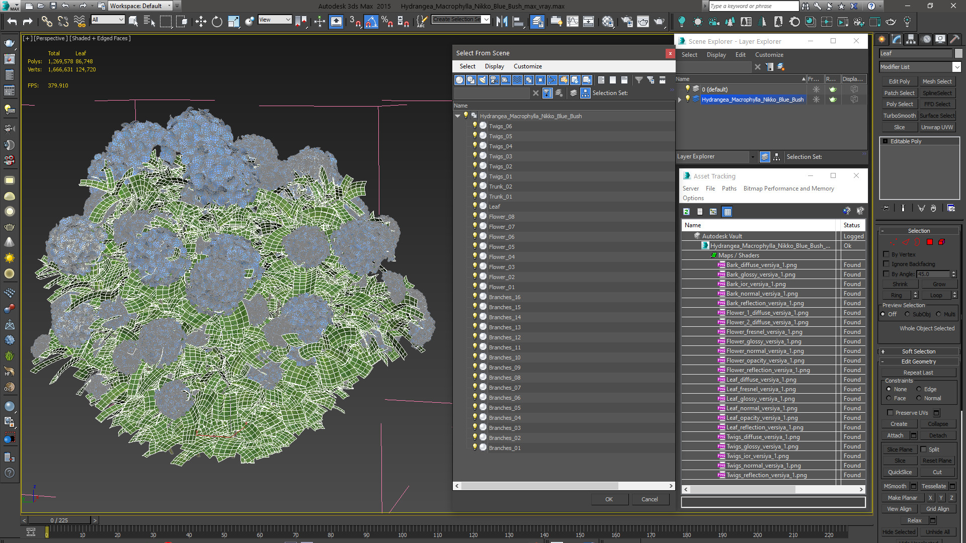Open reference coordinate View dropdown
Viewport: 966px width, 543px height.
click(275, 20)
